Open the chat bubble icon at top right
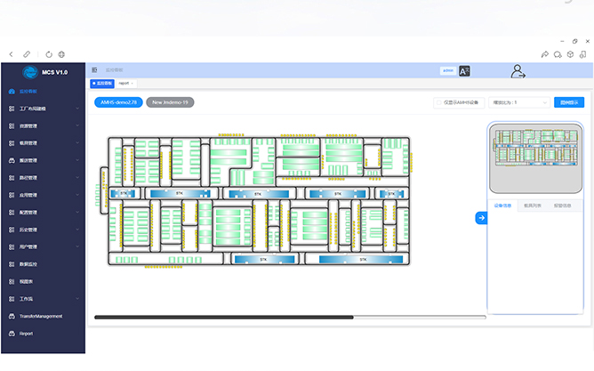Screen dimensions: 594x371 [558, 54]
